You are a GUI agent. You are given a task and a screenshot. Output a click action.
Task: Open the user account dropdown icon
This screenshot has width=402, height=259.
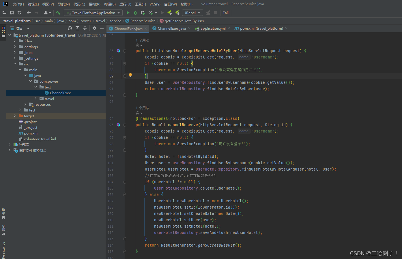(x=47, y=13)
